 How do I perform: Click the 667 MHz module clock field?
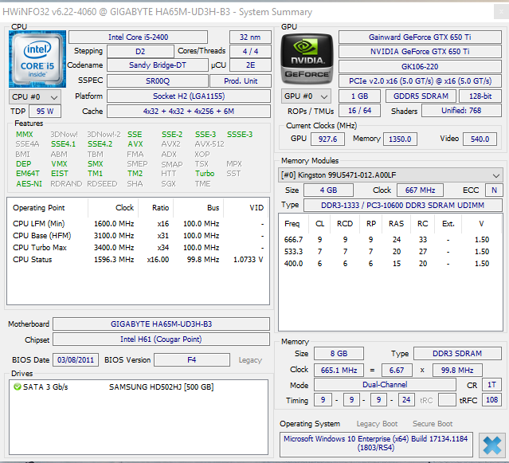click(x=420, y=190)
